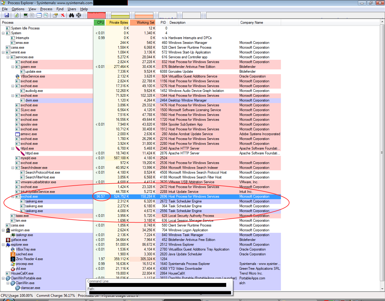Collapse the gzserv.exe tree node
Image resolution: width=385 pixels, height=301 pixels.
[13, 67]
